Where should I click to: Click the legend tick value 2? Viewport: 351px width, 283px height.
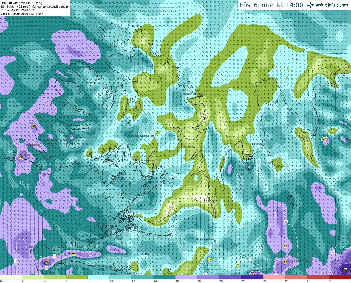(x=23, y=281)
